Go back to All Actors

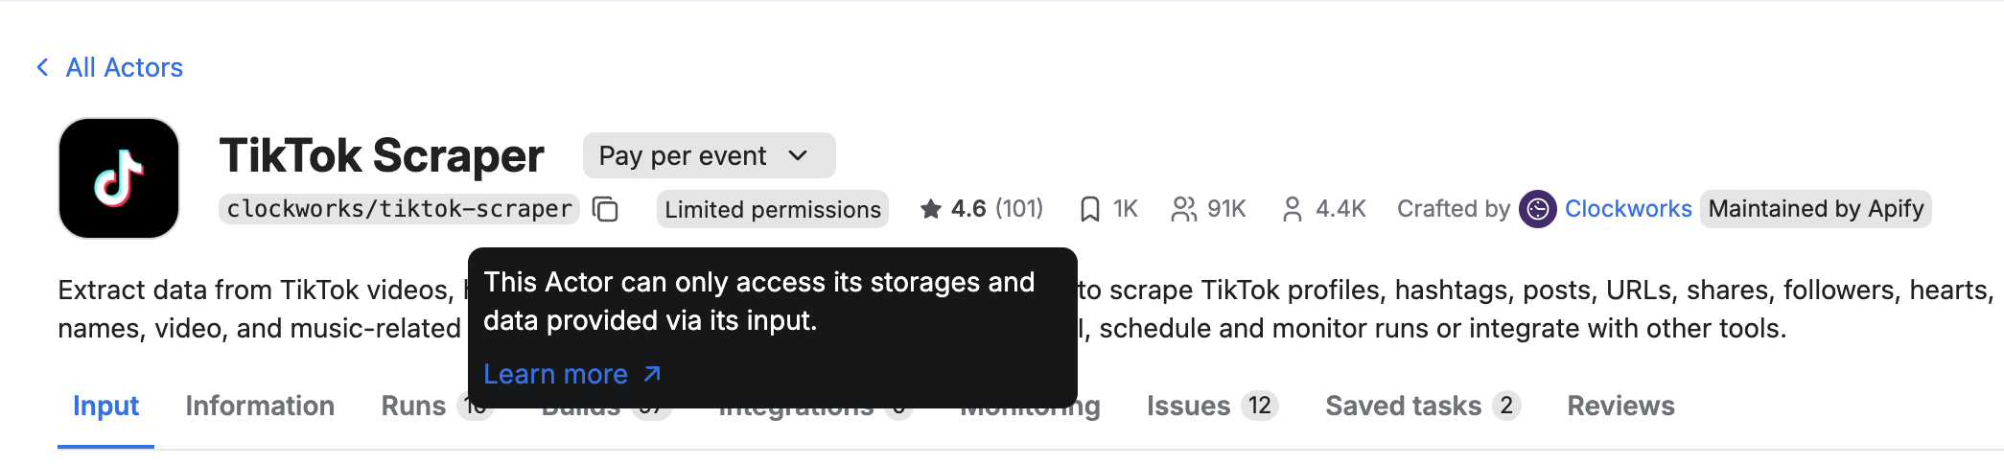pyautogui.click(x=124, y=67)
